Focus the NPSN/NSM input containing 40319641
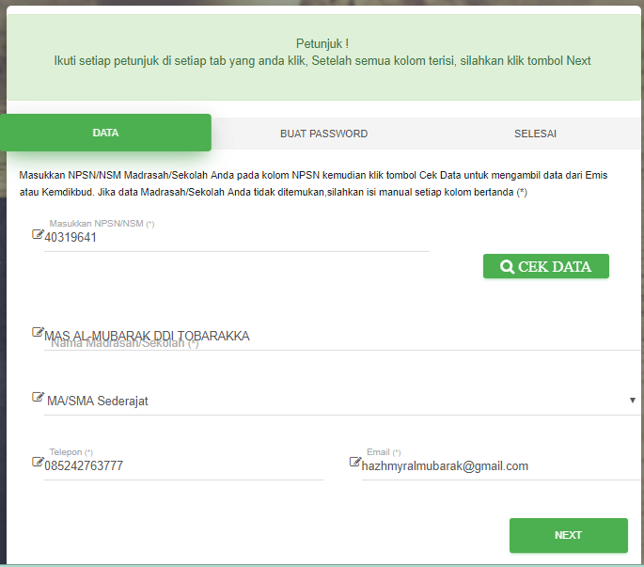Viewport: 644px width, 567px height. (x=237, y=238)
